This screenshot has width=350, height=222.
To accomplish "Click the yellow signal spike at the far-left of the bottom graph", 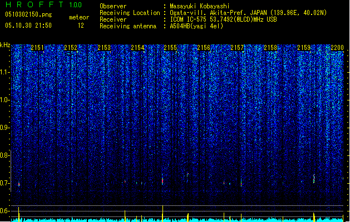I will (x=19, y=214).
